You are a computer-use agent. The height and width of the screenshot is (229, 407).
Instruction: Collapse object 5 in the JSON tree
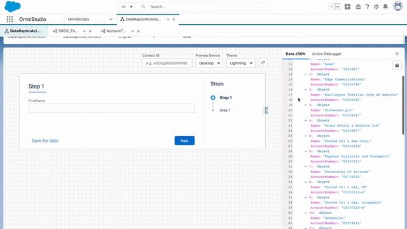pyautogui.click(x=305, y=135)
